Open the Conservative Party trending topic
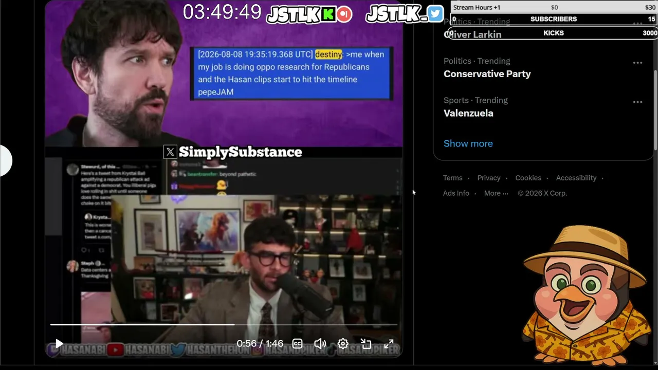The height and width of the screenshot is (370, 658). (x=487, y=74)
